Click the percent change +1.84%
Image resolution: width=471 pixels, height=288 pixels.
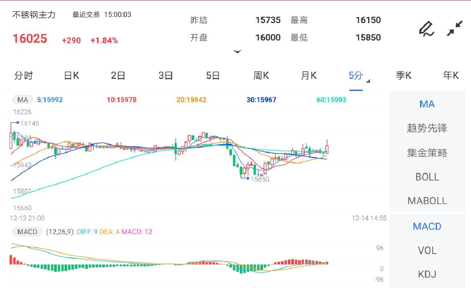(x=104, y=40)
